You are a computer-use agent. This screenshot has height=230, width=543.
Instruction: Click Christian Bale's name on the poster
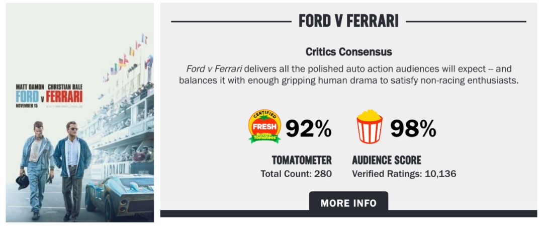(65, 87)
